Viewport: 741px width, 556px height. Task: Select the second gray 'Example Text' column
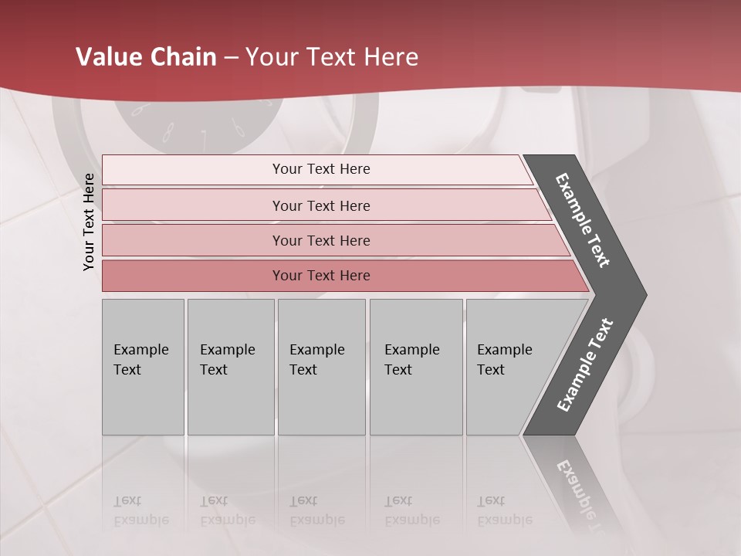231,367
